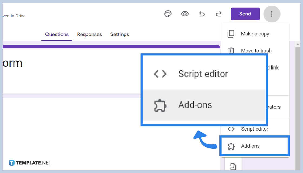Select the Script editor code brackets icon

point(232,129)
